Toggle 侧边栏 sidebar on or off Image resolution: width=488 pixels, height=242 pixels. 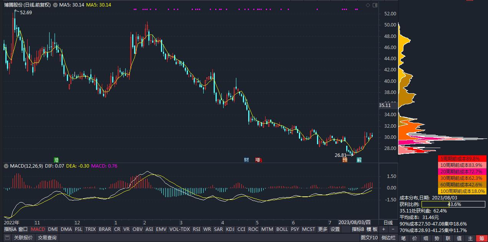388,237
